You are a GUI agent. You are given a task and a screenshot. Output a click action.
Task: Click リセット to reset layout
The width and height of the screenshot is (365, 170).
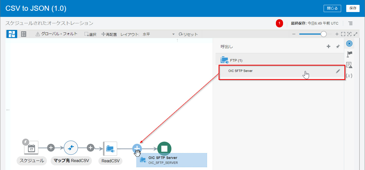pos(188,34)
